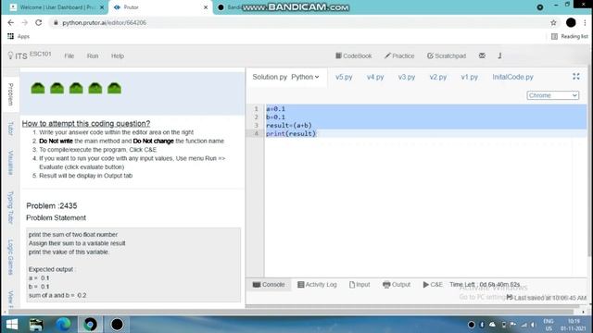Click the info icon in top navbar
Screen dimensions: 593x333
[499, 55]
